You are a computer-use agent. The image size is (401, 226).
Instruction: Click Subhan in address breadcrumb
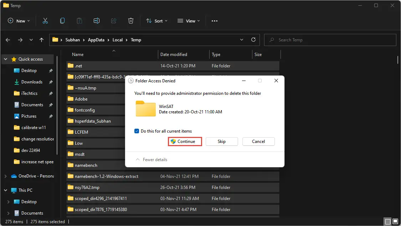pyautogui.click(x=72, y=40)
